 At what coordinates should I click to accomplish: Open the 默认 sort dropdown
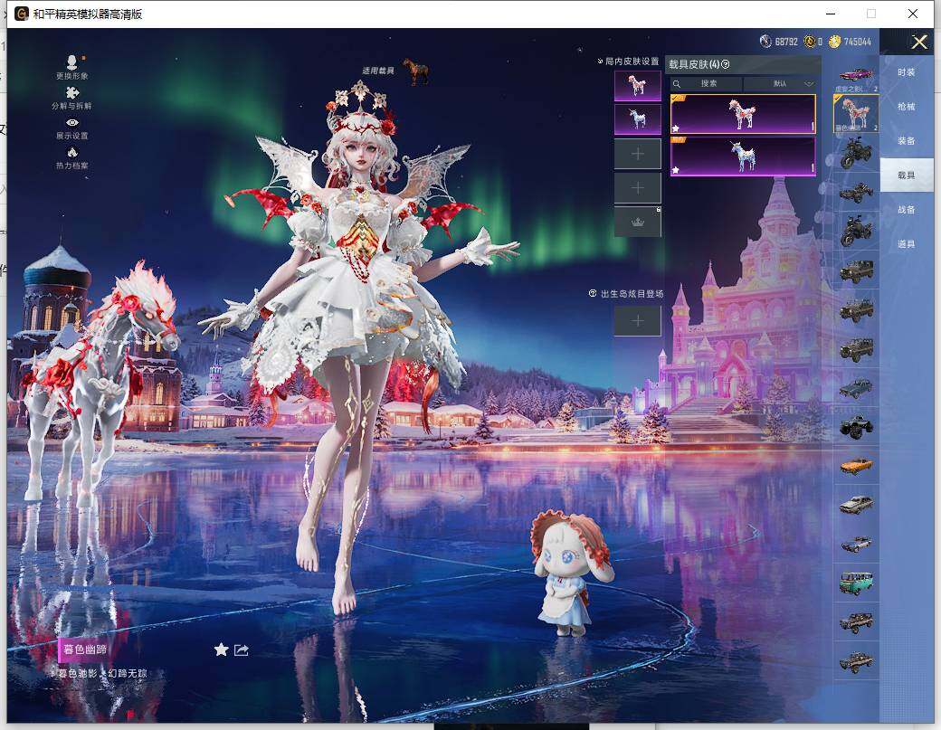[x=780, y=84]
